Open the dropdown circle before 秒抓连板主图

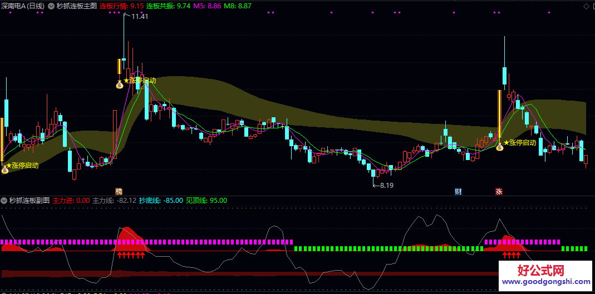click(51, 6)
